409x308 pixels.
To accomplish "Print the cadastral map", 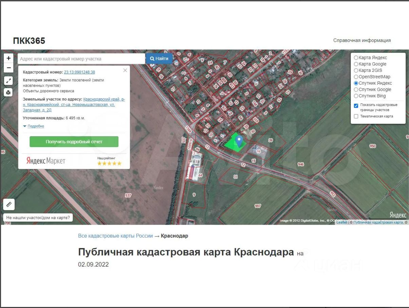I will tap(9, 92).
